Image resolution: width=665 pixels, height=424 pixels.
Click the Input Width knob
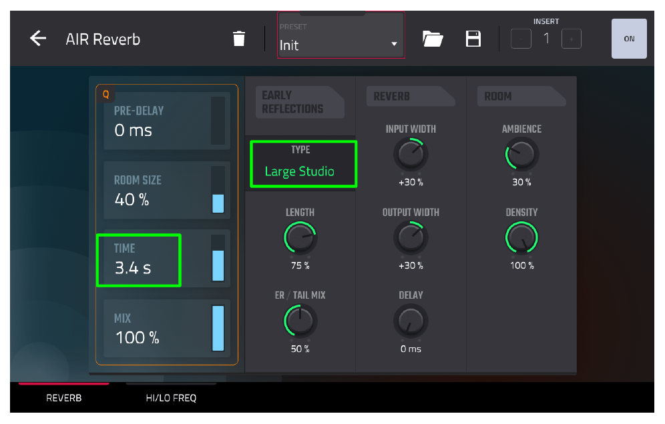tap(411, 154)
